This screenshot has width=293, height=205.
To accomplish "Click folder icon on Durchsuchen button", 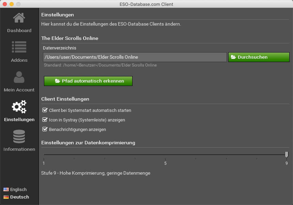I will [233, 57].
